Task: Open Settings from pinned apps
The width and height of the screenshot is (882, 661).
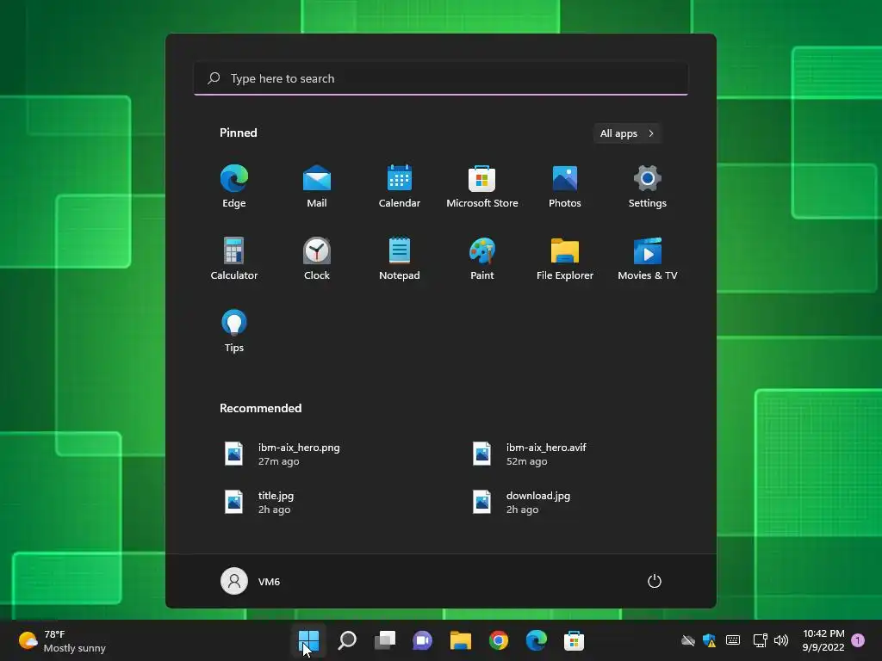Action: [x=648, y=186]
